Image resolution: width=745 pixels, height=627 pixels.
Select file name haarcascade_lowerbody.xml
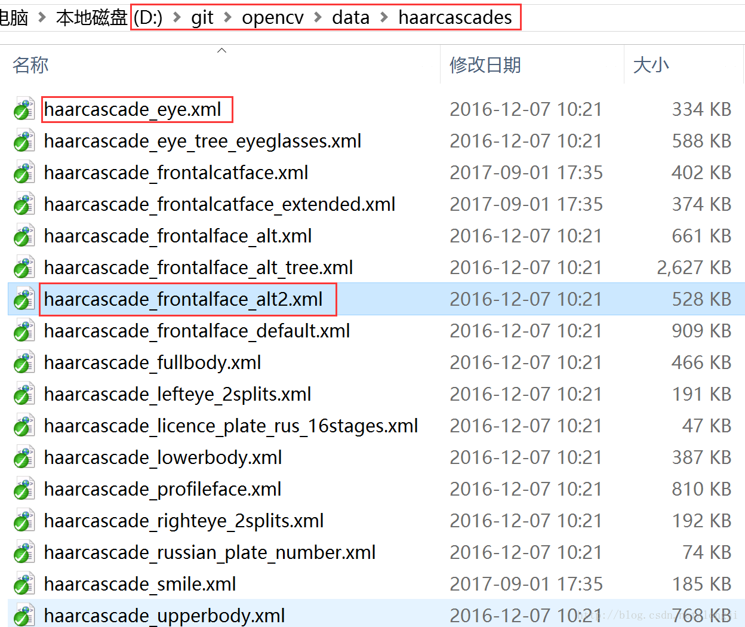tap(163, 457)
